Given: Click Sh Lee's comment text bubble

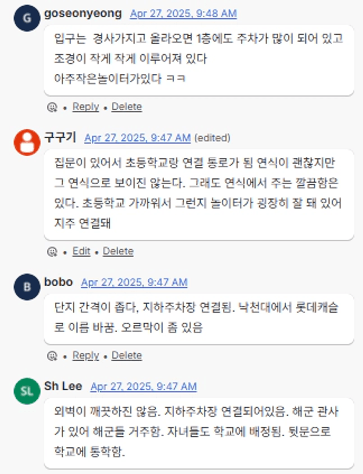Looking at the screenshot, I should click(x=199, y=432).
